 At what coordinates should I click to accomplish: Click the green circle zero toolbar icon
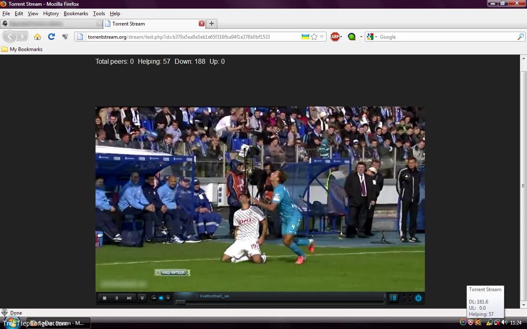coord(351,37)
